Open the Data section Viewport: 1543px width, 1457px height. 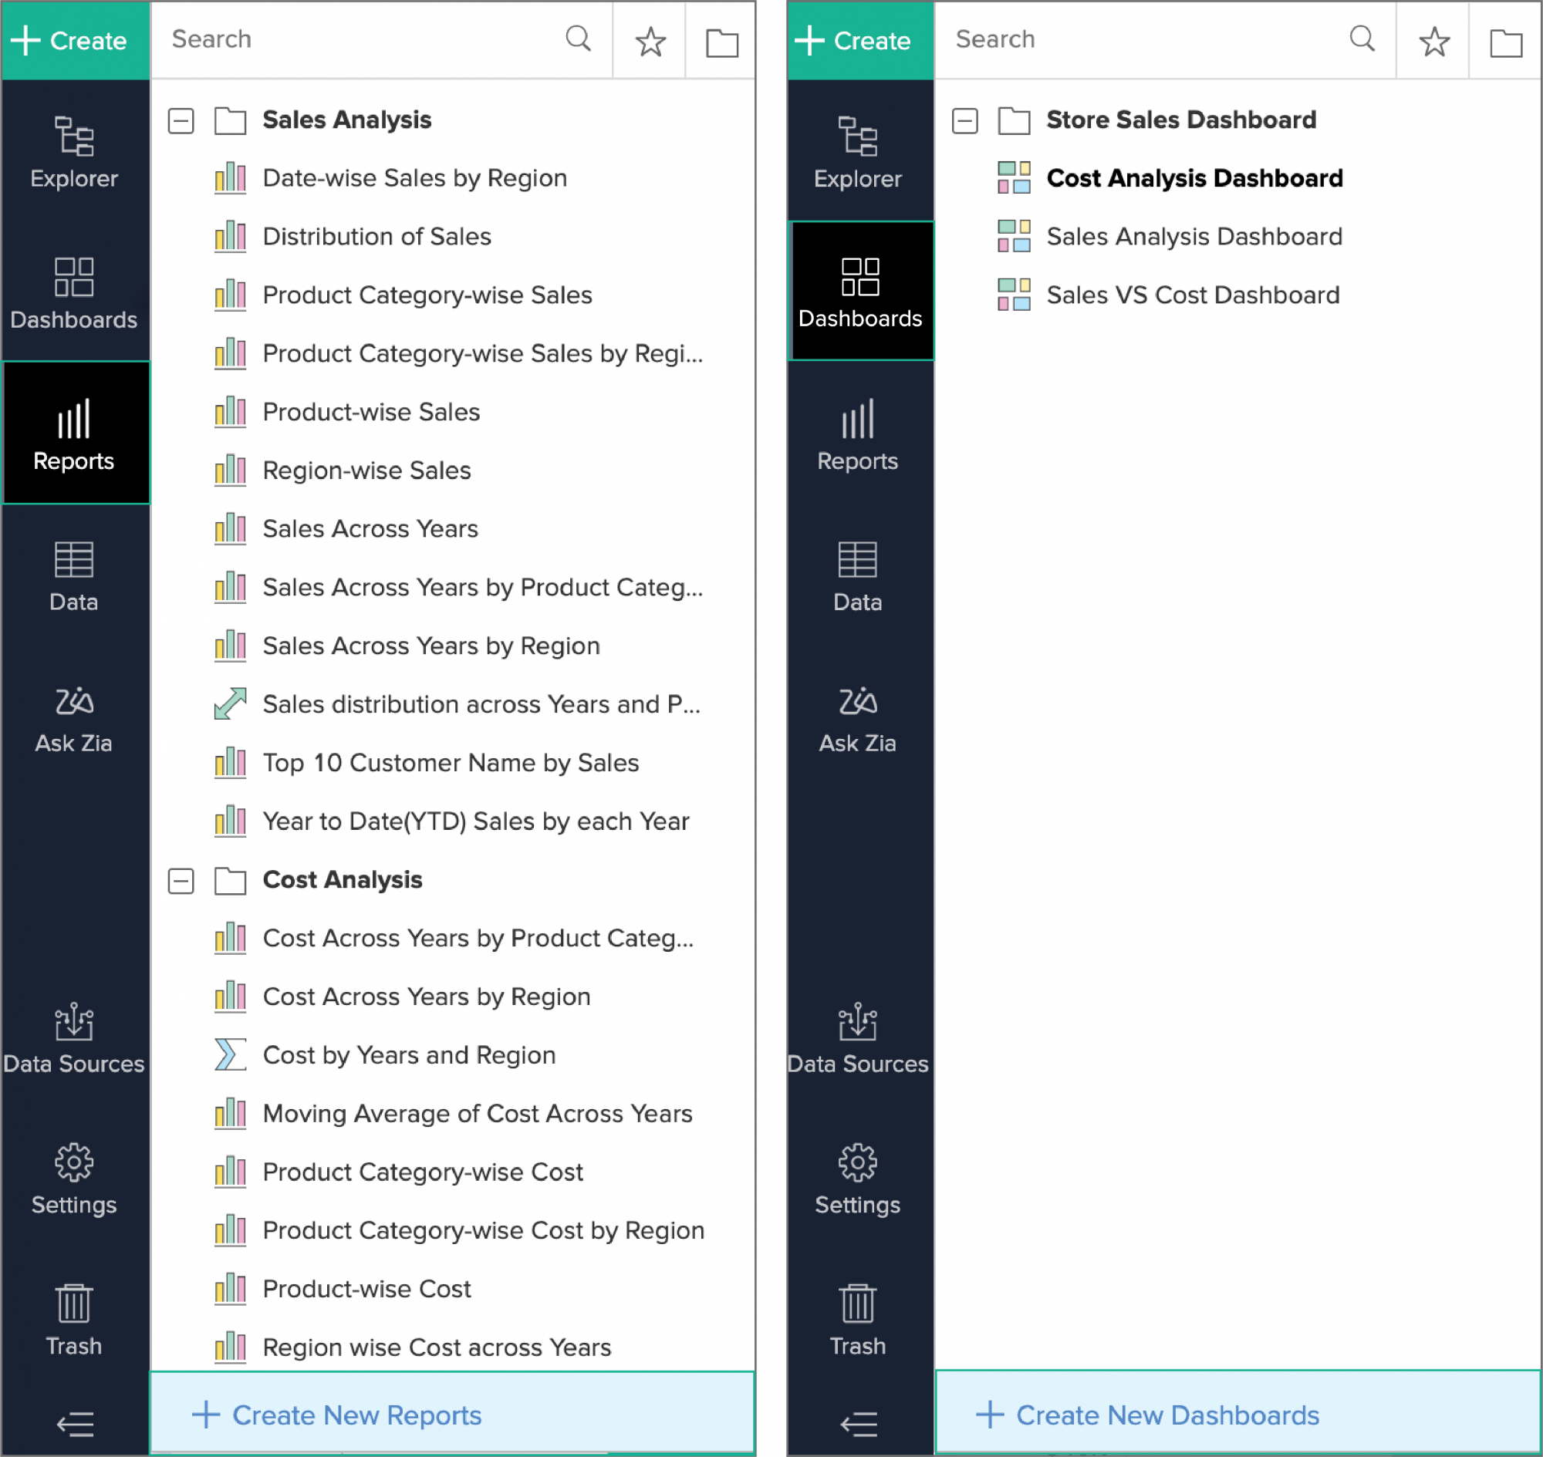point(74,575)
